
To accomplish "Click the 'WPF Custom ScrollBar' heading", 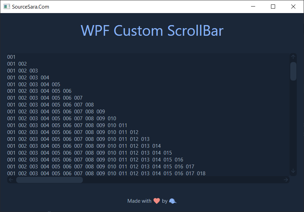I will pos(152,31).
